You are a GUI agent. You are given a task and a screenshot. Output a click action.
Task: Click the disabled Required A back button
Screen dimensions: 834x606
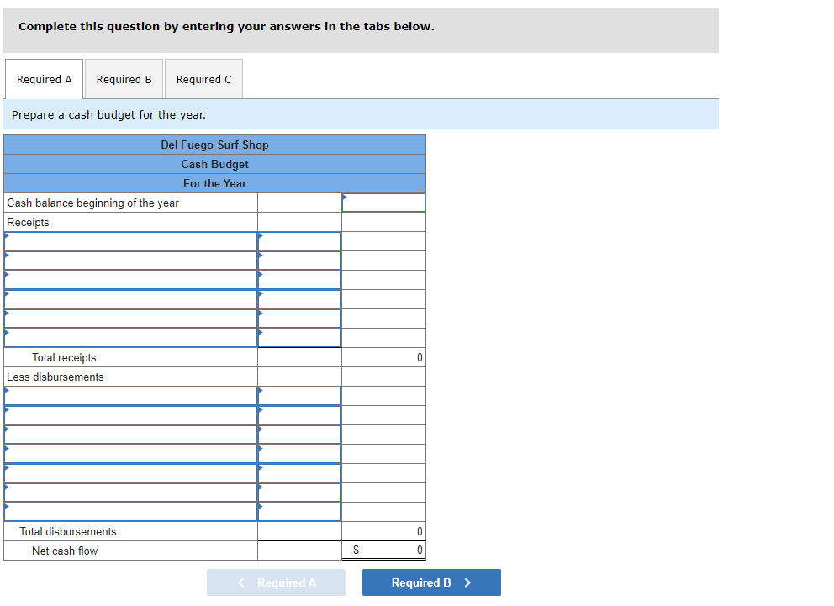276,582
